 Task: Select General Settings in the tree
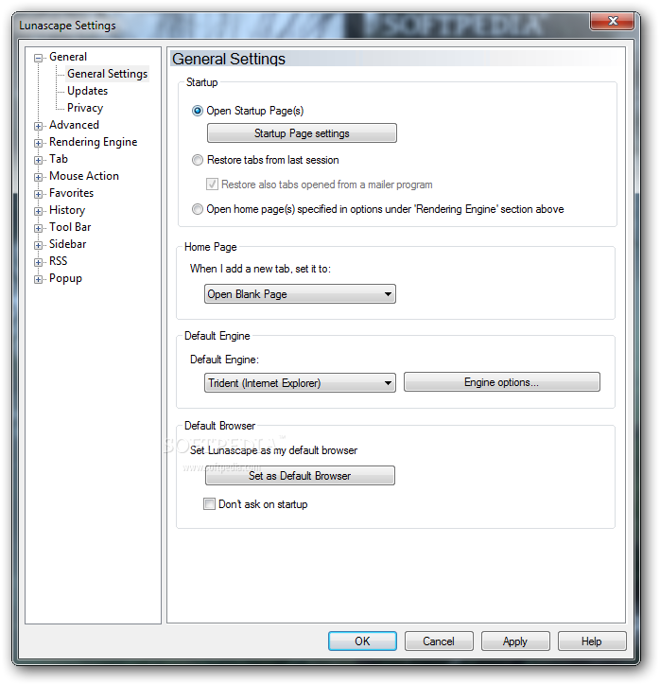pyautogui.click(x=108, y=74)
